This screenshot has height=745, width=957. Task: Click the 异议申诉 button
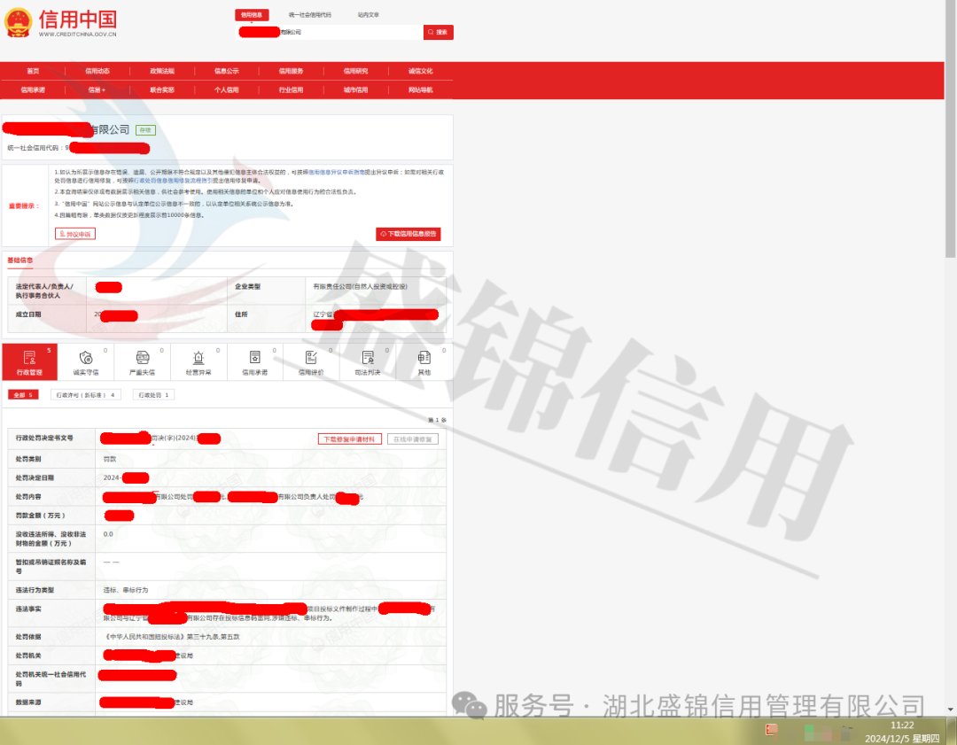pos(75,234)
